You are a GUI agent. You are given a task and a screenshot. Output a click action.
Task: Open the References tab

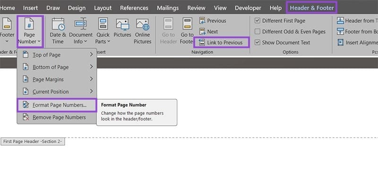pos(134,8)
